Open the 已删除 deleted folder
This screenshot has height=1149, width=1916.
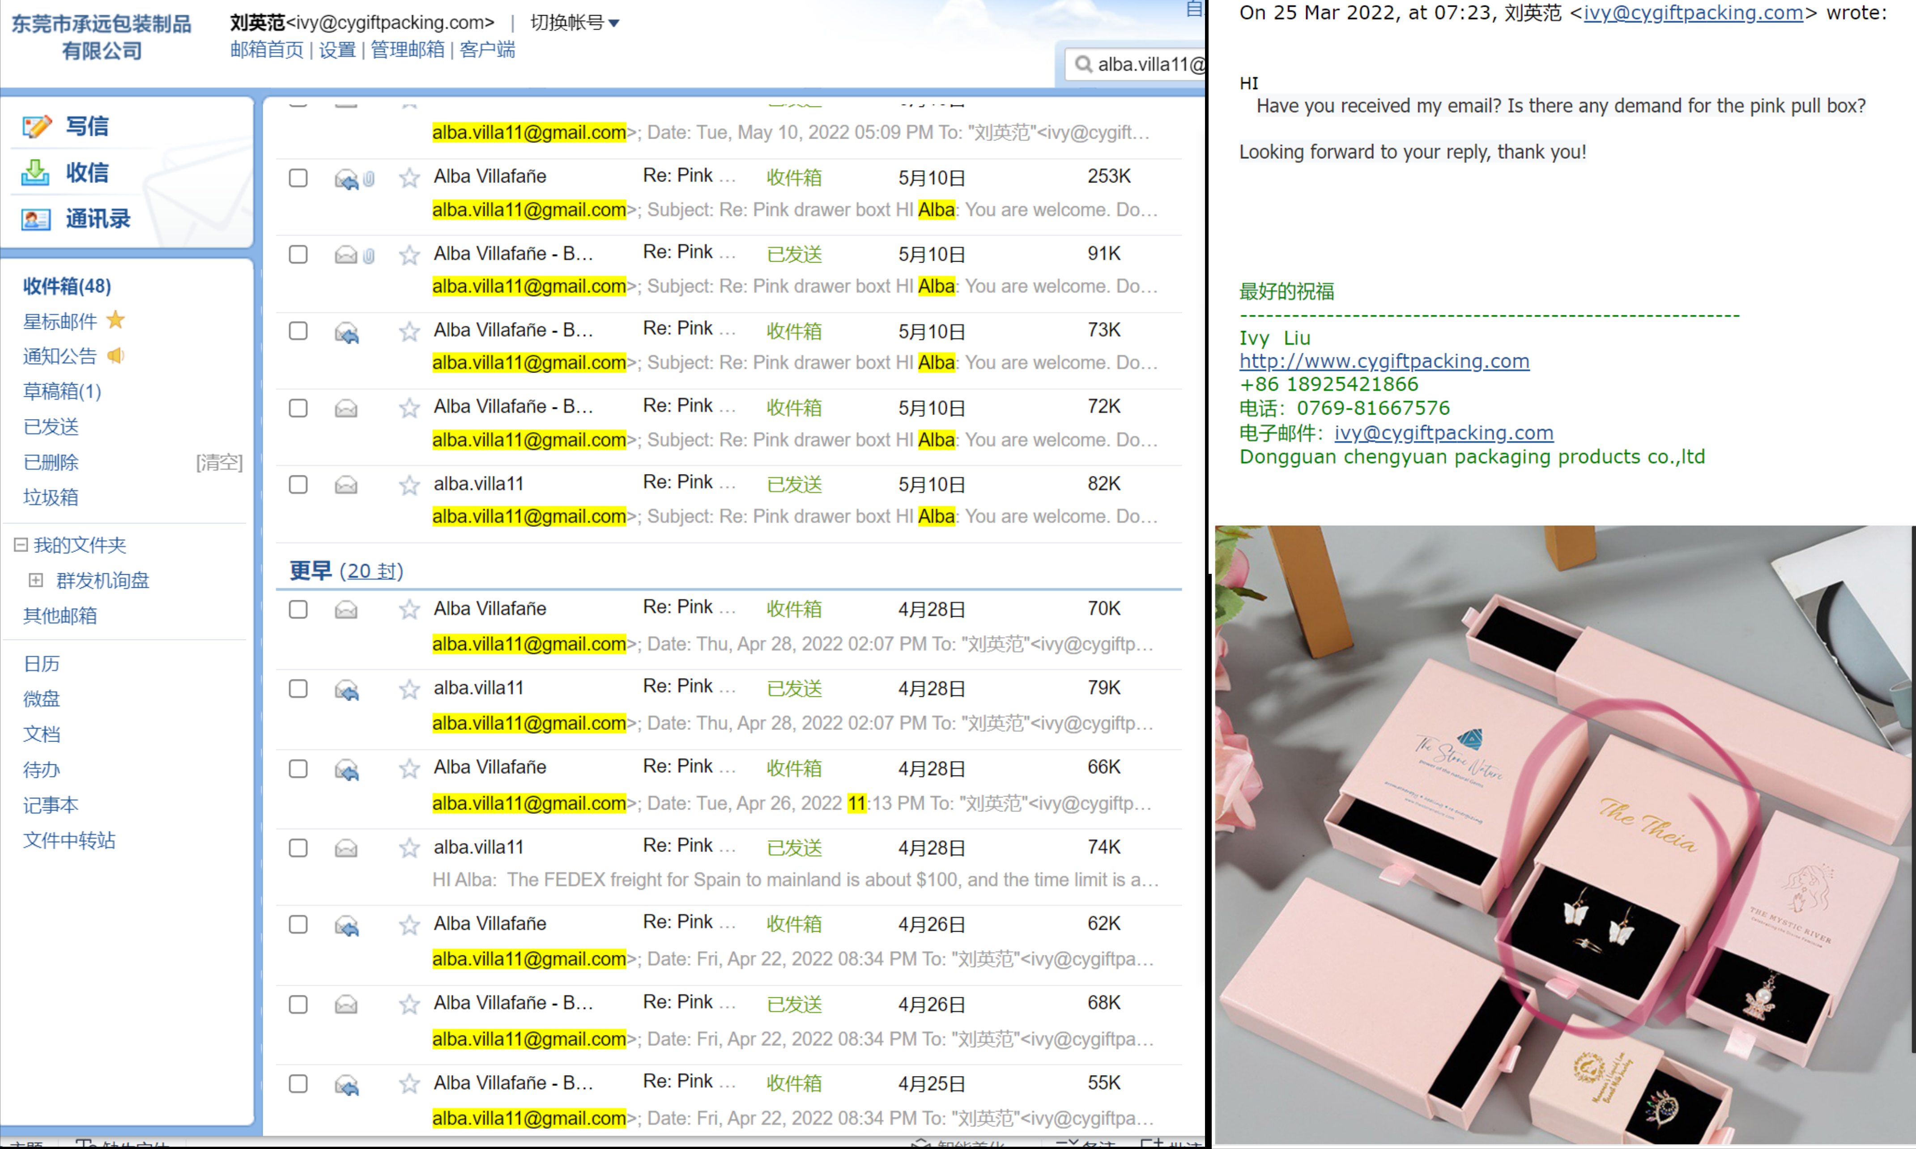51,462
